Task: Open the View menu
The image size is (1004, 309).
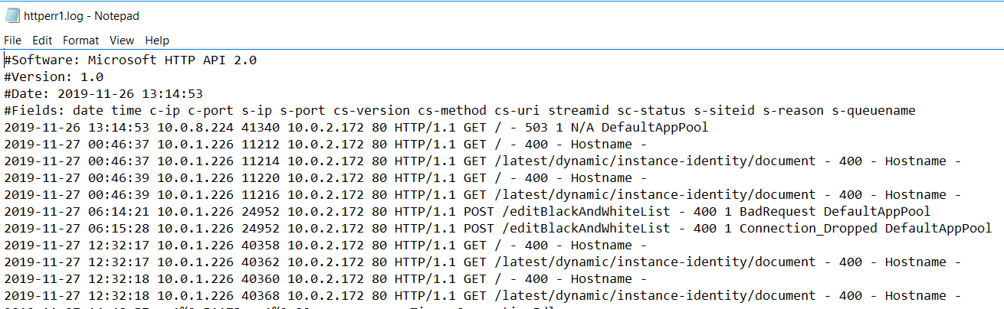Action: click(x=122, y=41)
